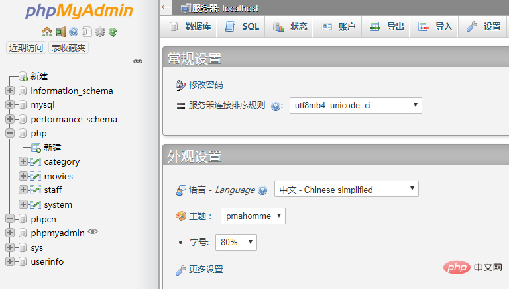
Task: Expand the performance_schema database node
Action: [x=10, y=119]
